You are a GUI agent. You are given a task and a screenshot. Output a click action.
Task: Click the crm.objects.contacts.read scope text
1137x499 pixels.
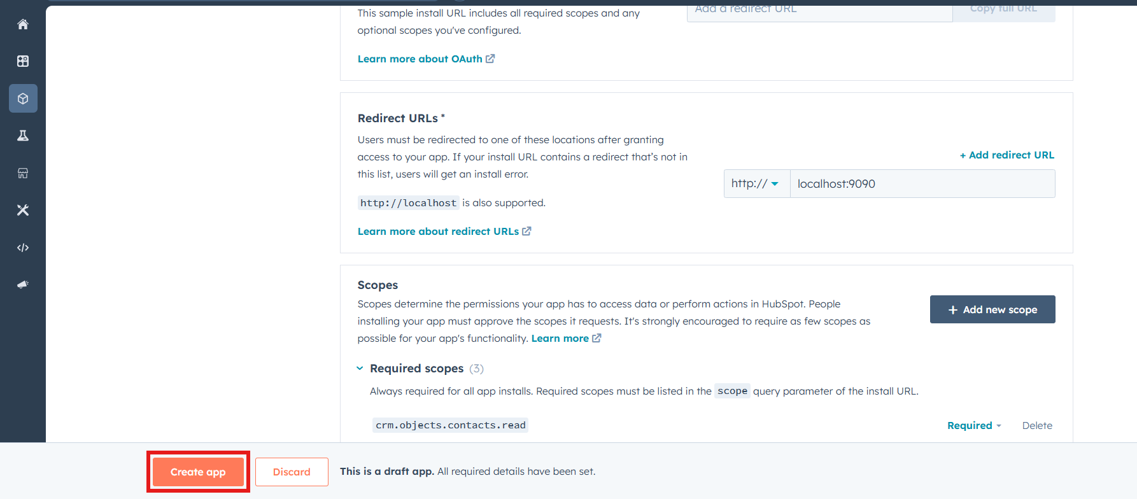(x=451, y=425)
